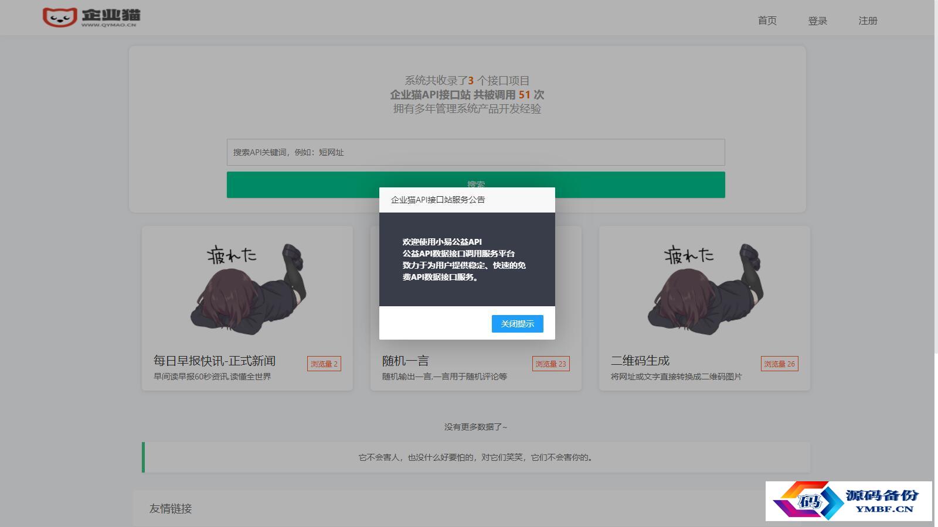Viewport: 938px width, 527px height.
Task: Click description 将网址或文字直接转换成二维码图片
Action: click(677, 377)
